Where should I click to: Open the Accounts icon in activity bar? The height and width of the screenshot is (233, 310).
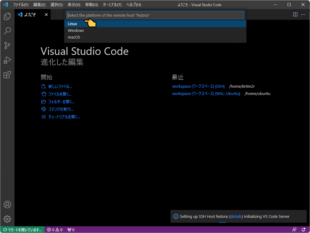7,204
